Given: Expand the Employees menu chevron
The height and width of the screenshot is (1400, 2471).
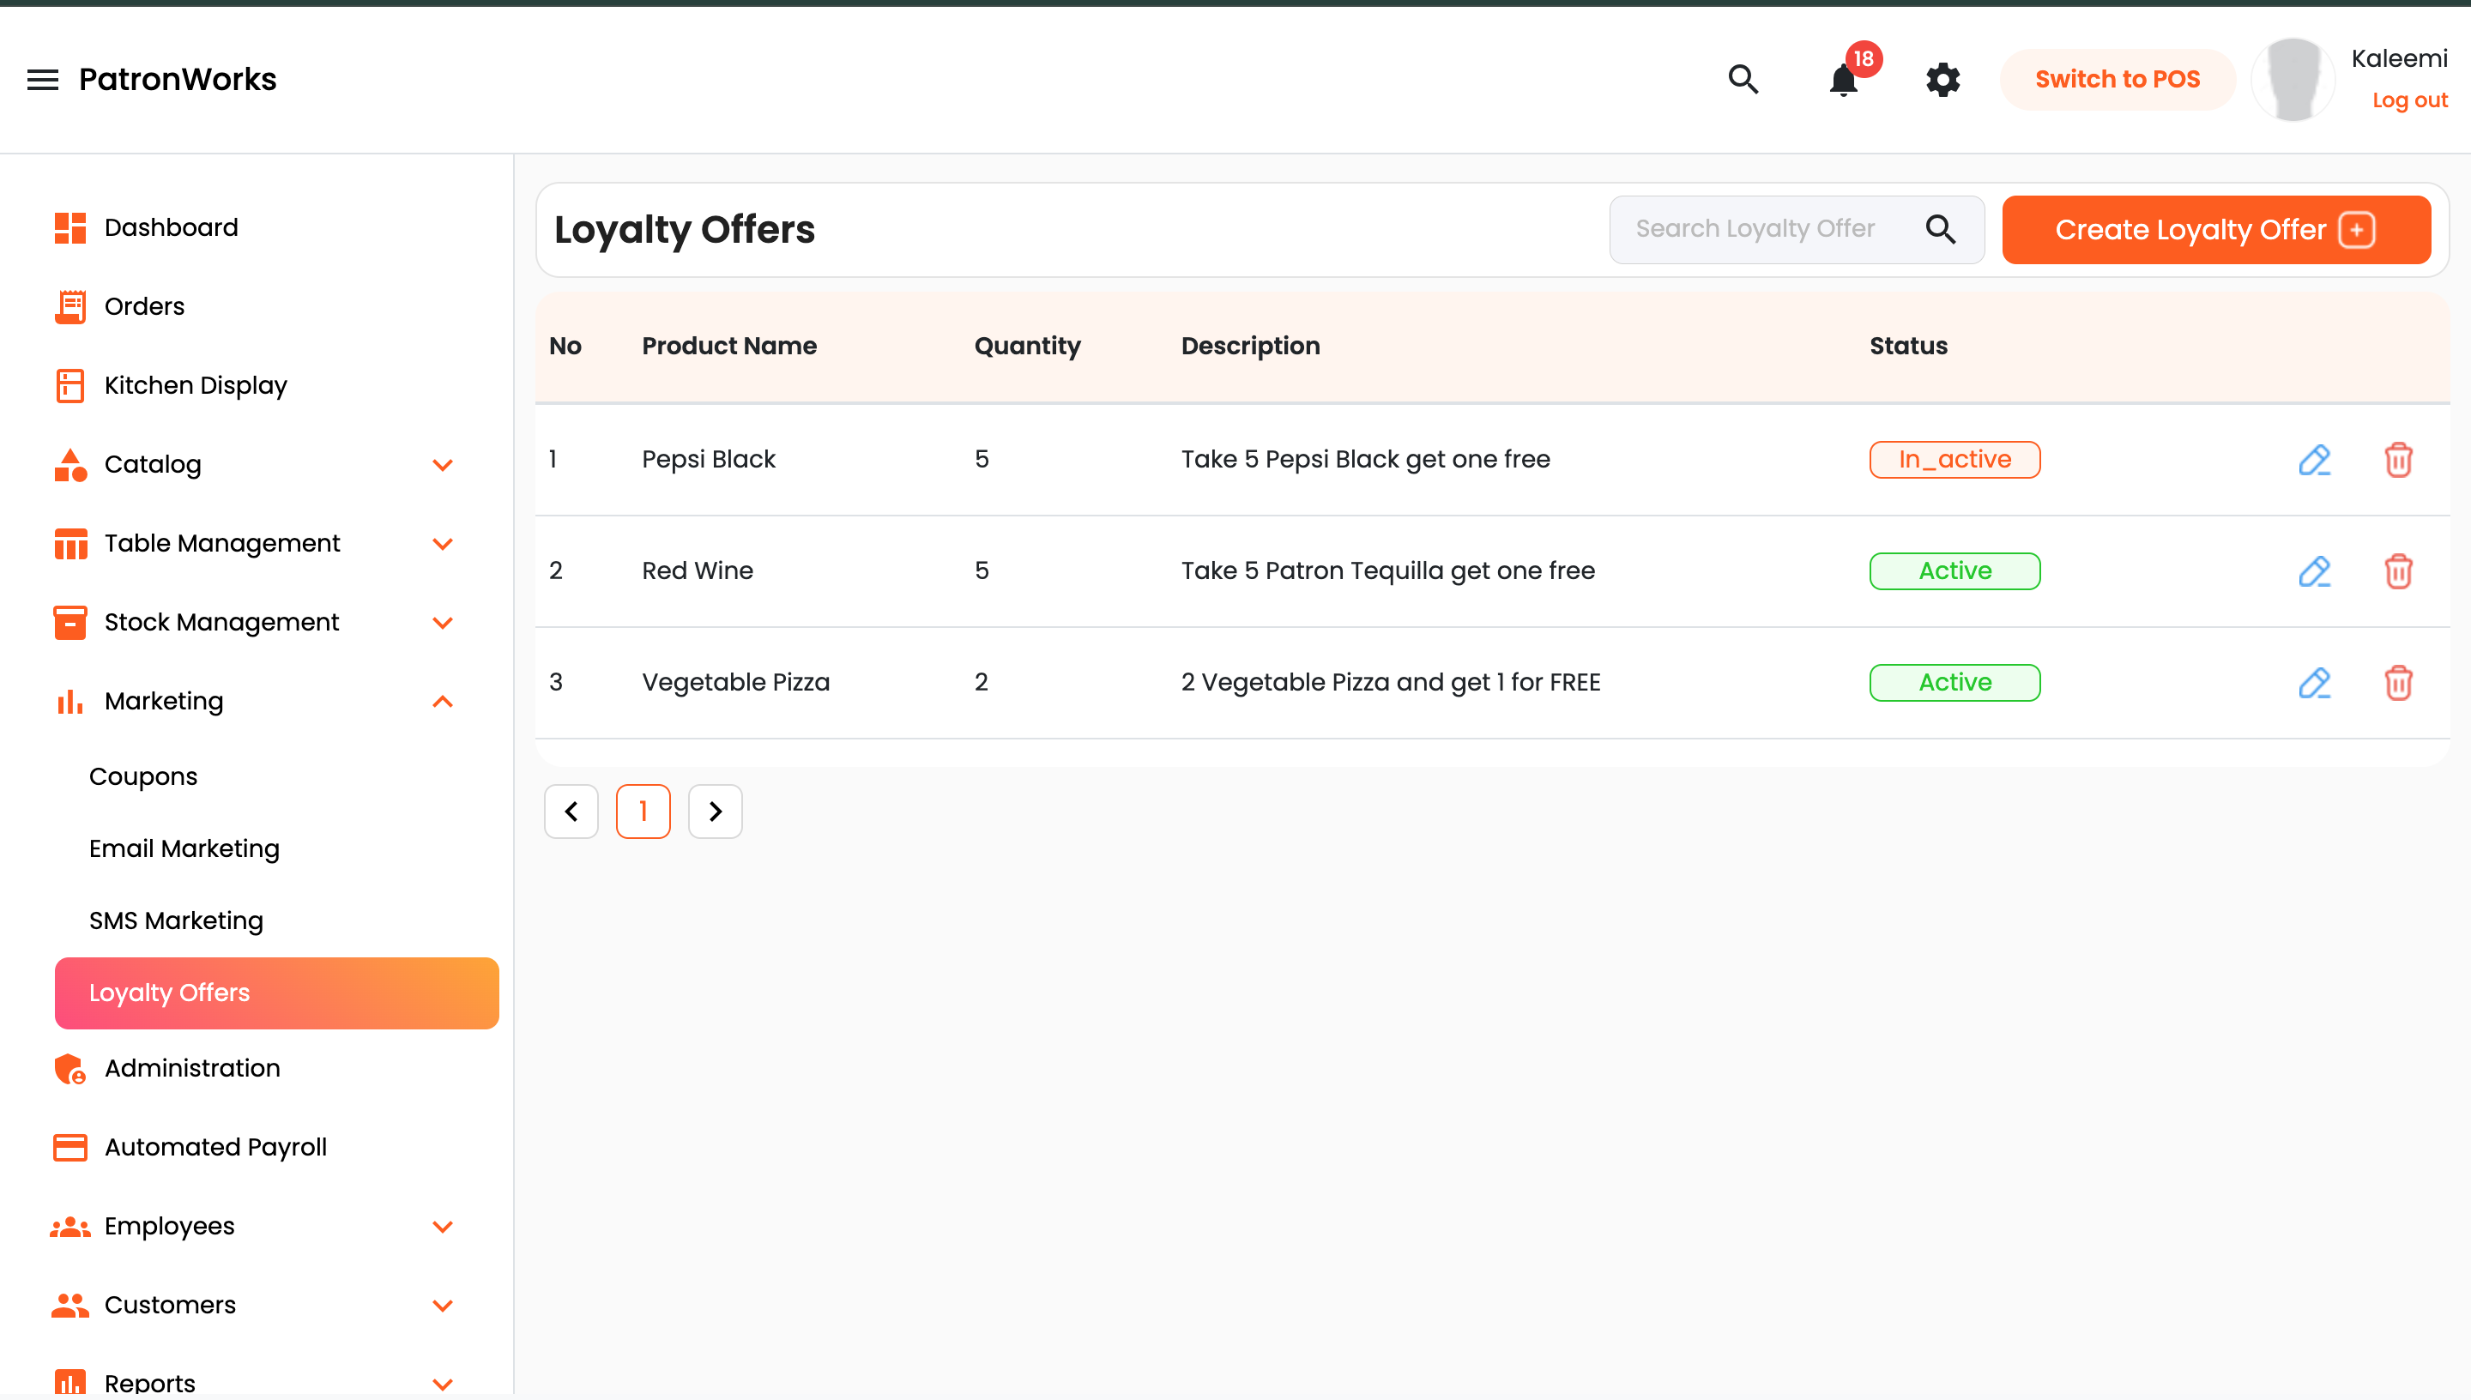Looking at the screenshot, I should pos(442,1227).
